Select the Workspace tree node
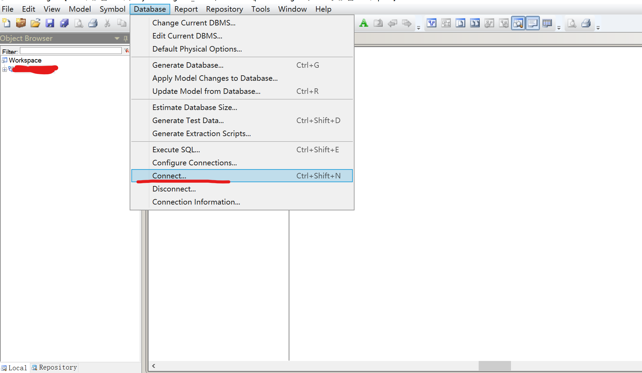The width and height of the screenshot is (642, 373). [x=25, y=61]
